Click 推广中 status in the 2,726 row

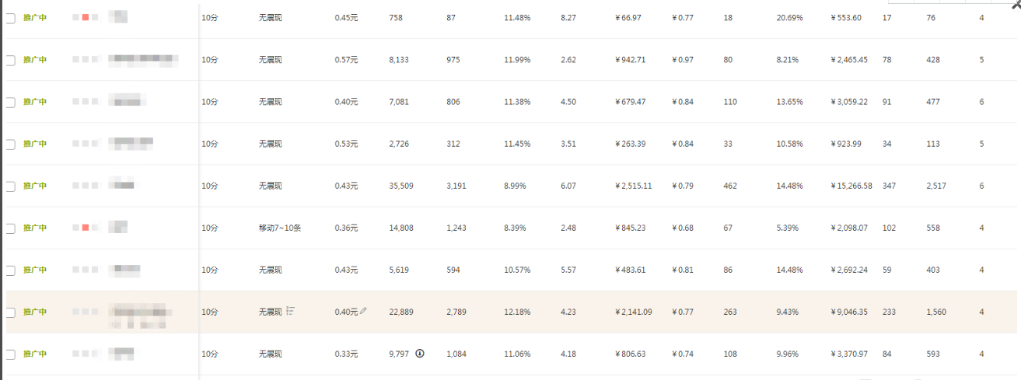pos(35,143)
